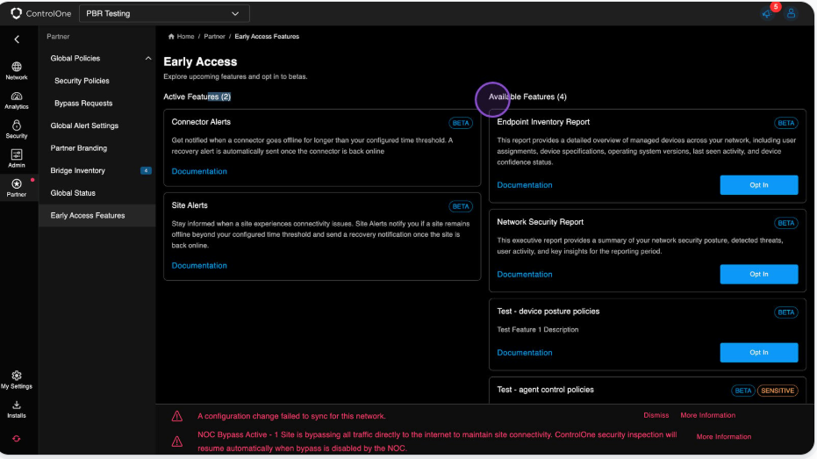Go to Partner breadcrumb link

[214, 37]
